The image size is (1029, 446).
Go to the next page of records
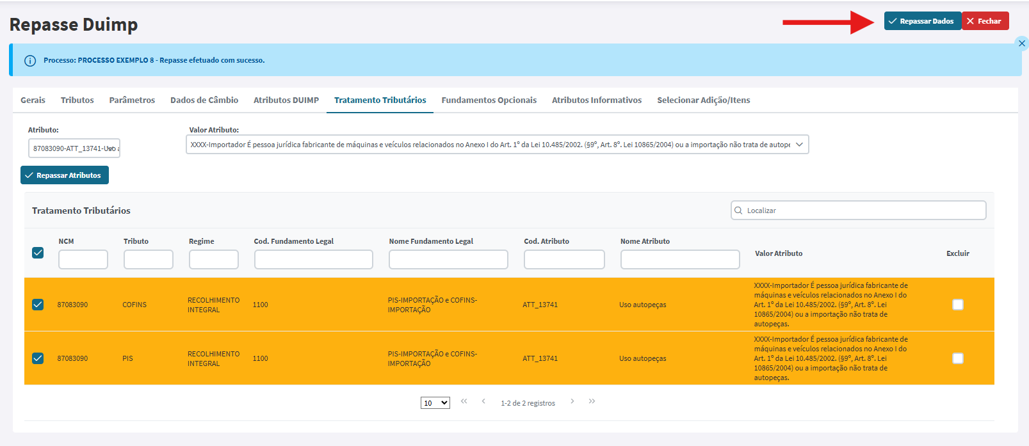click(572, 401)
